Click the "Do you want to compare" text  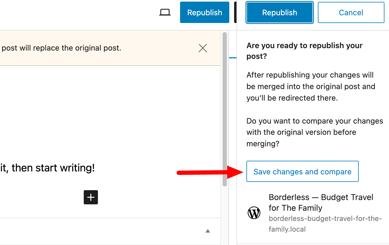(x=314, y=132)
